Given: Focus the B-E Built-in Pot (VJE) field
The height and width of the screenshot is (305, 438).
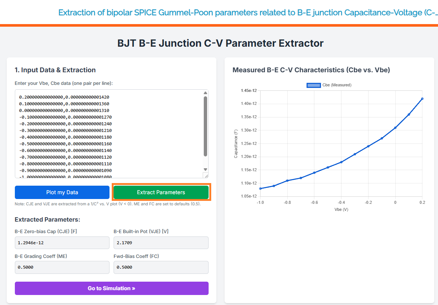Looking at the screenshot, I should coord(161,243).
